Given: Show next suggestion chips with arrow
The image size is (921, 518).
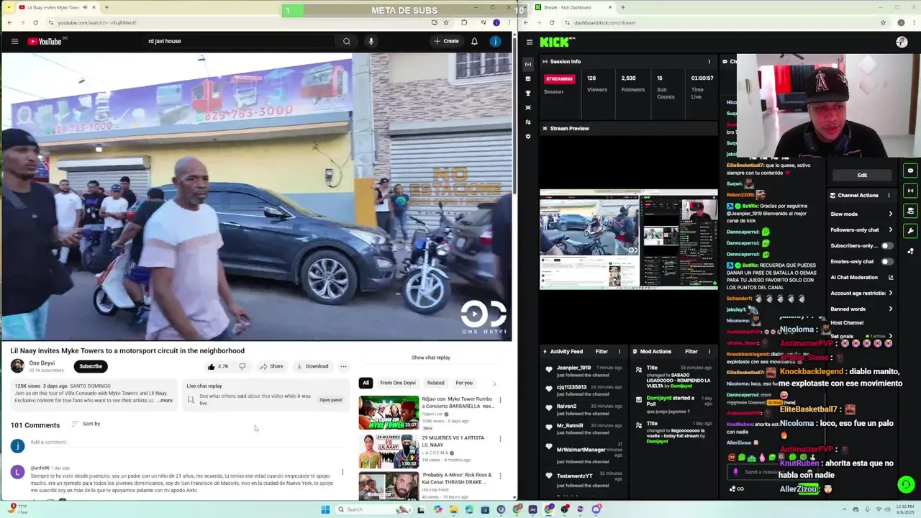Looking at the screenshot, I should click(x=494, y=383).
